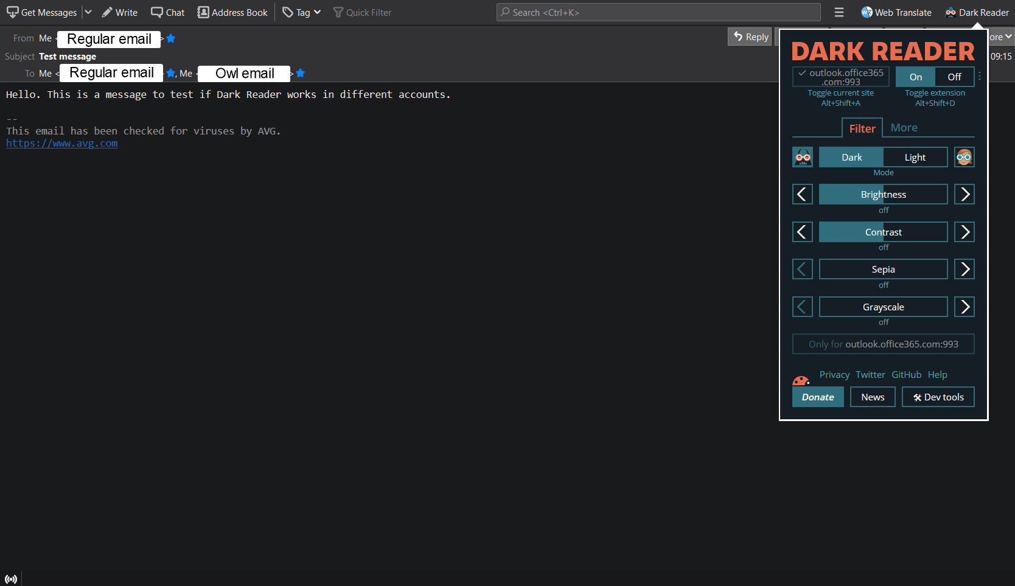Switch to Dark Reader's More tab
The image size is (1015, 586).
tap(904, 127)
